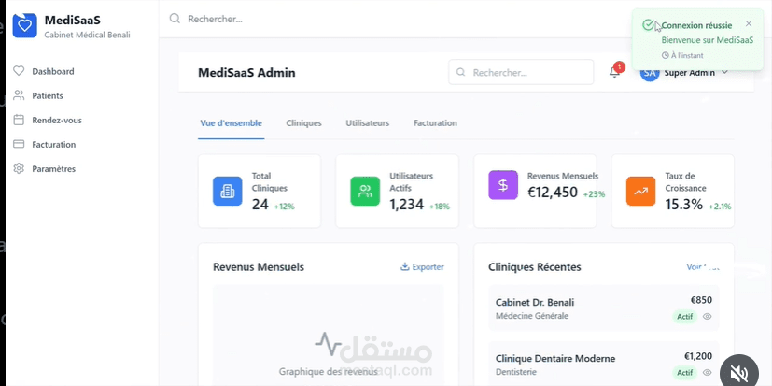Click the Paramètres gear icon
Image resolution: width=772 pixels, height=386 pixels.
pyautogui.click(x=19, y=168)
